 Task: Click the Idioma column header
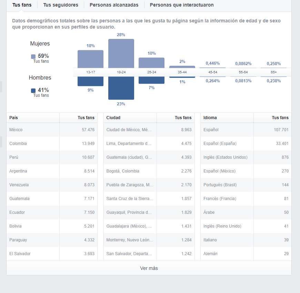[x=227, y=118]
